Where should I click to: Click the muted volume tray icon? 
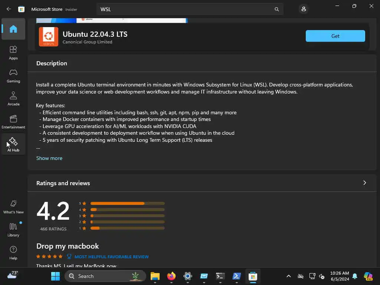coord(322,276)
